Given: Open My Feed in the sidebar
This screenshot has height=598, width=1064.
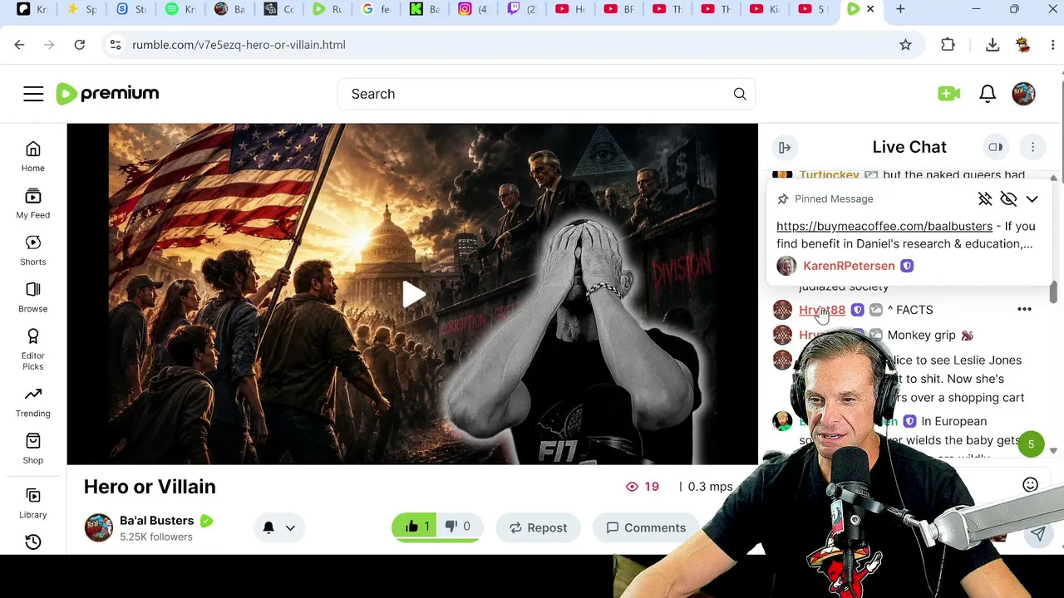Looking at the screenshot, I should click(33, 203).
